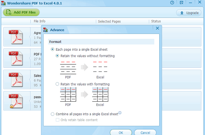This screenshot has width=205, height=135.
Task: Open the Upgrade option
Action: 189,13
